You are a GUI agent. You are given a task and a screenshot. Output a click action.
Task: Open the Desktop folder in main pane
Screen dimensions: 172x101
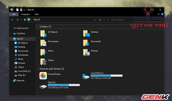(x=87, y=34)
